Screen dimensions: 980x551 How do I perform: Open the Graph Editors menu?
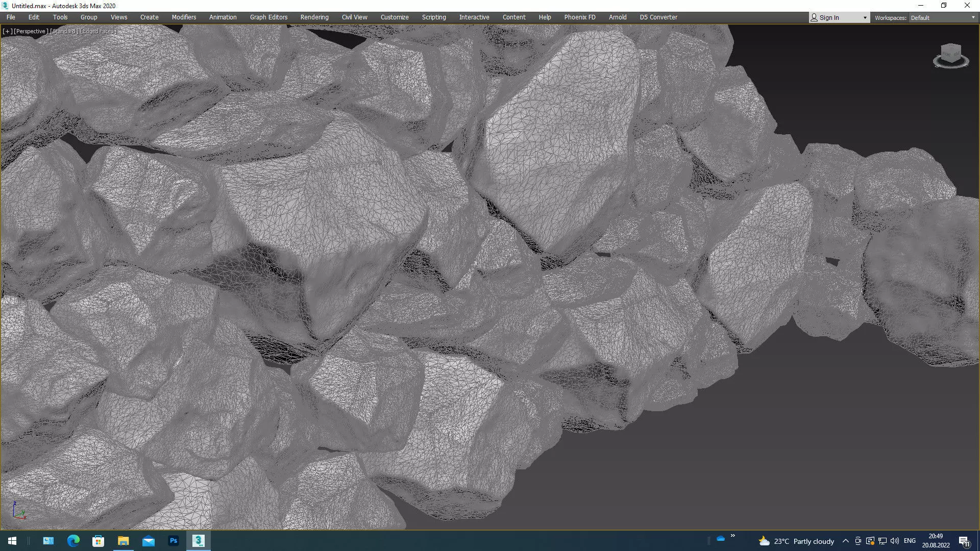point(268,17)
